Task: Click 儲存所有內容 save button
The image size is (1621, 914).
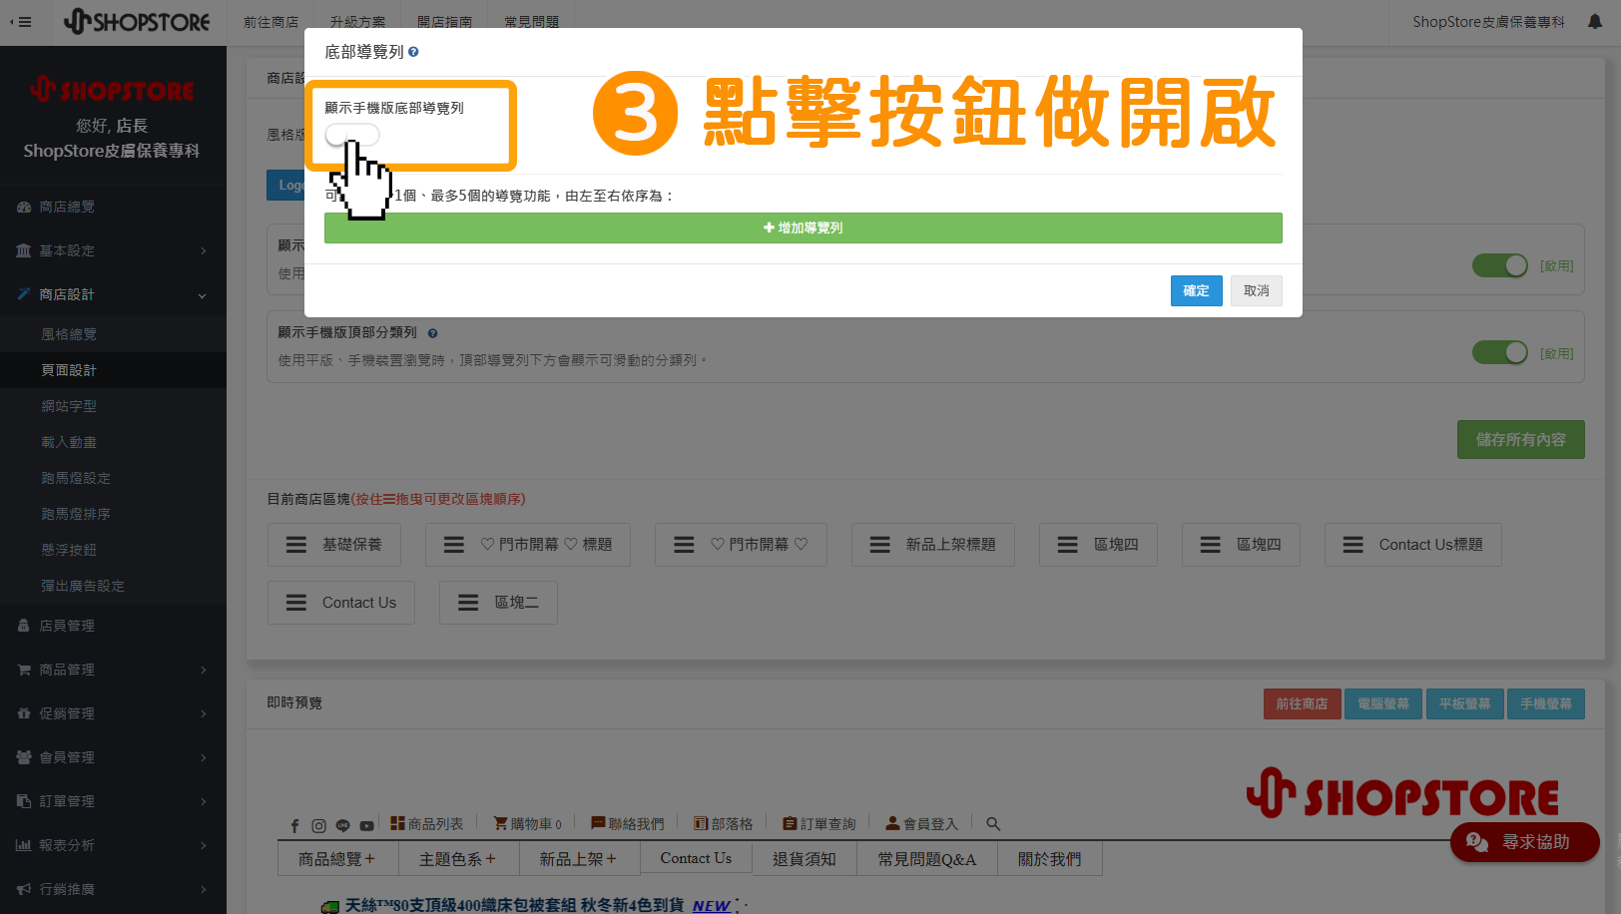Action: click(x=1520, y=440)
